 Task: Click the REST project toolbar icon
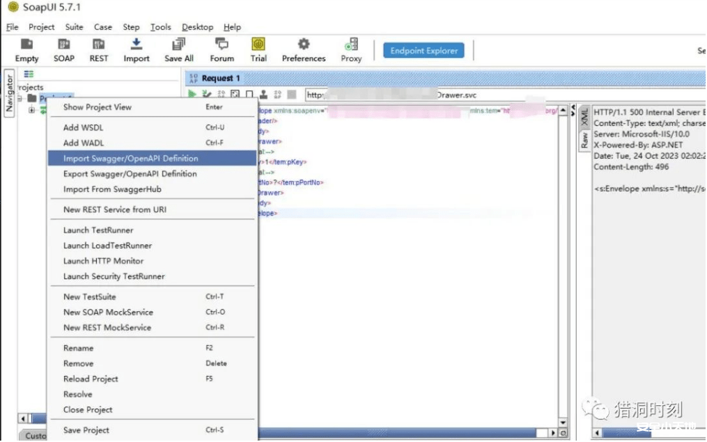click(x=99, y=45)
